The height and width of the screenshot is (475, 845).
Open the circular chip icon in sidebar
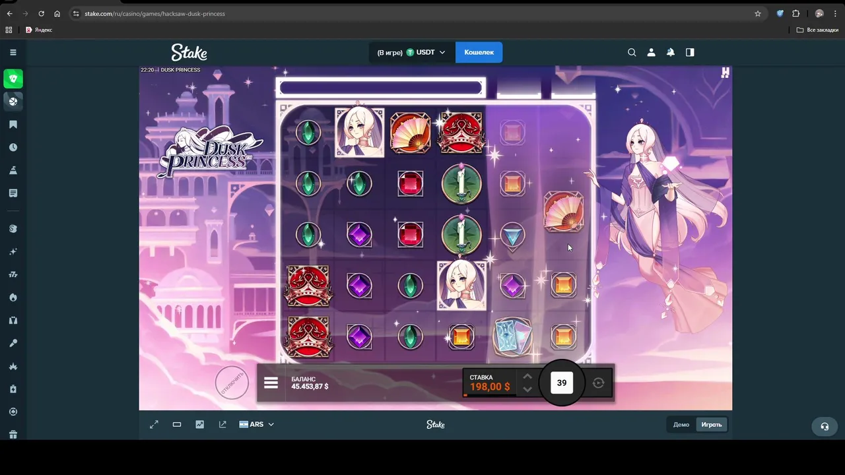pyautogui.click(x=13, y=412)
